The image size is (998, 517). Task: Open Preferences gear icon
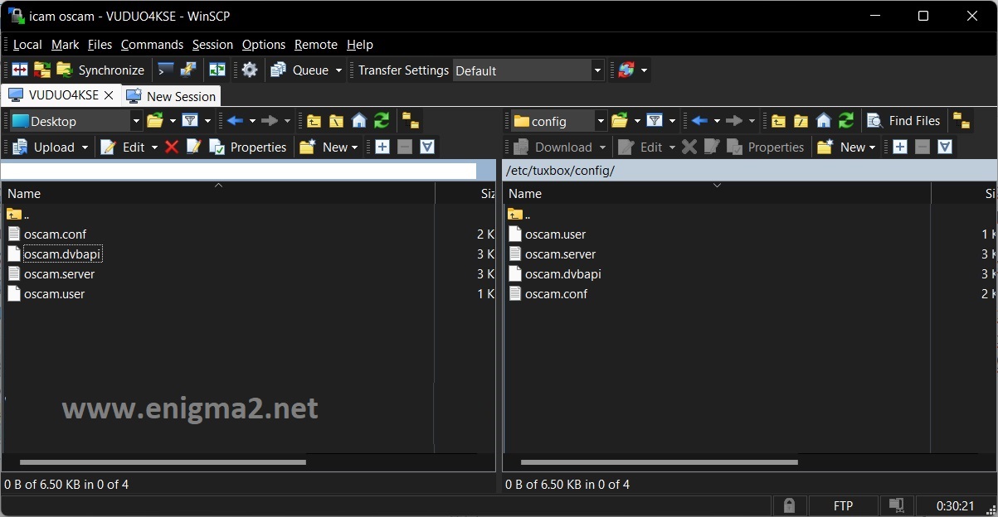(250, 70)
